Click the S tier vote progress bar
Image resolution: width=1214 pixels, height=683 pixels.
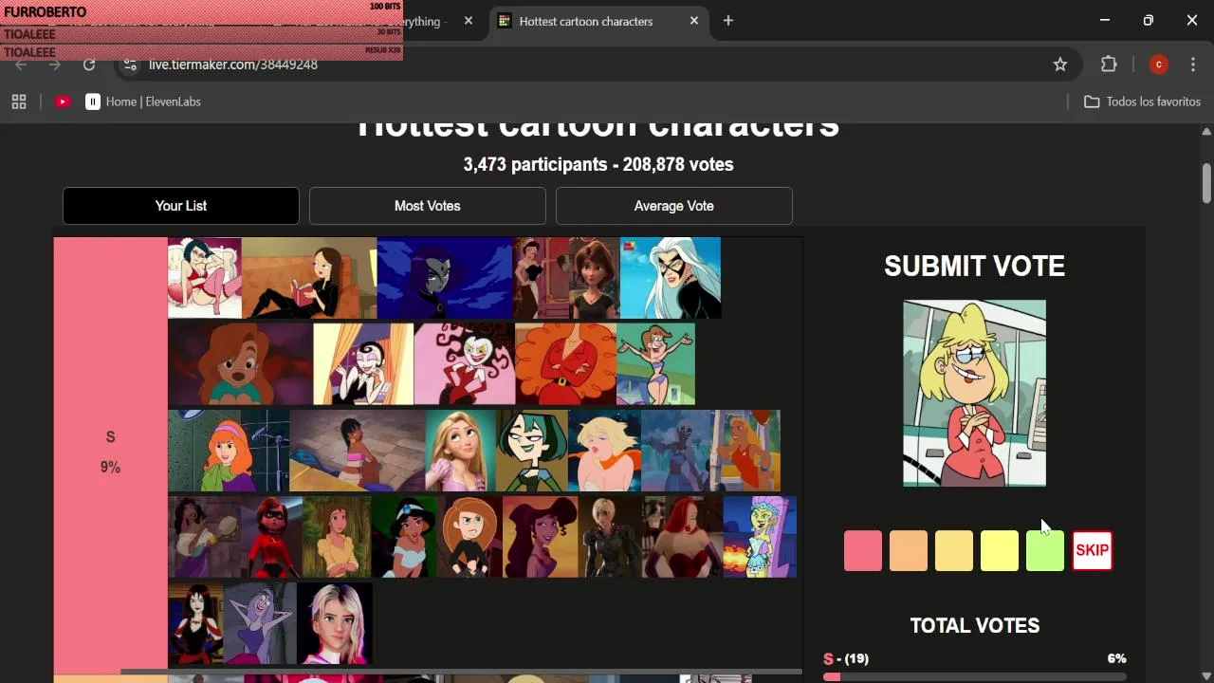[x=975, y=676]
